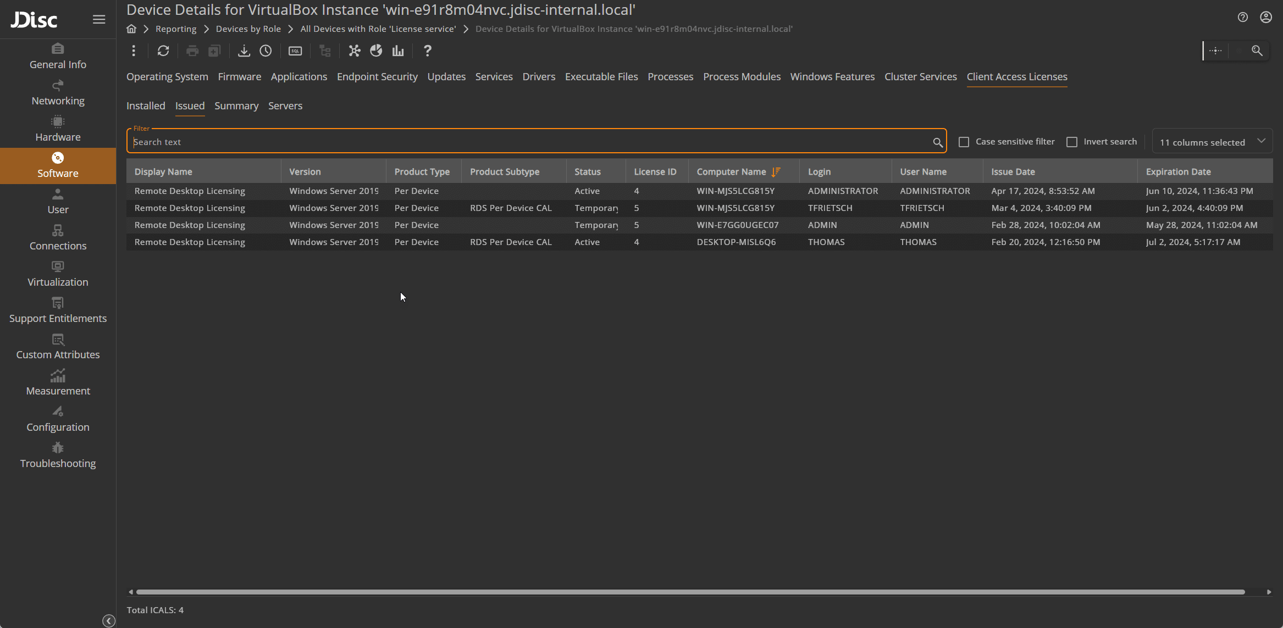Collapse the sidebar with bottom chevron
The image size is (1283, 628).
tap(109, 620)
